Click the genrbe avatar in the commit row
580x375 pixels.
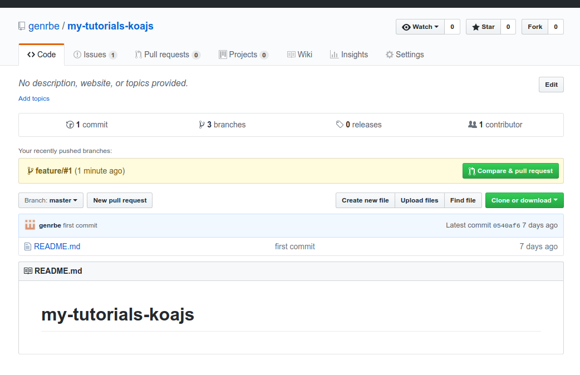click(30, 225)
